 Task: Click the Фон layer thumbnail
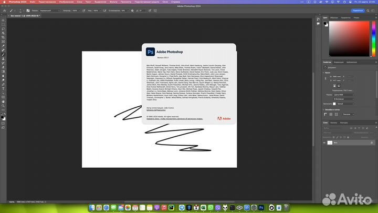(330, 143)
